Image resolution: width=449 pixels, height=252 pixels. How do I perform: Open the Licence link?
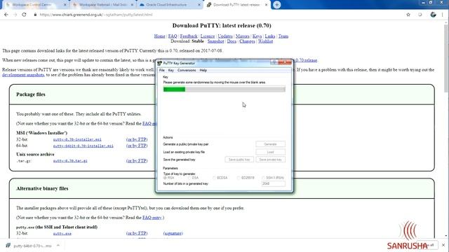[208, 36]
